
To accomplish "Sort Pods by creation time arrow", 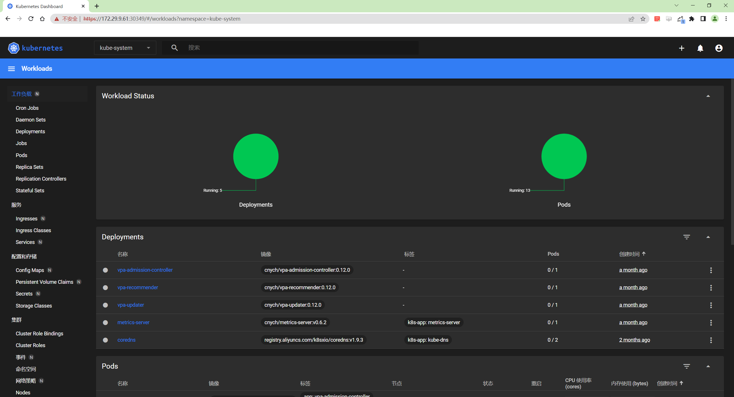I will (681, 383).
